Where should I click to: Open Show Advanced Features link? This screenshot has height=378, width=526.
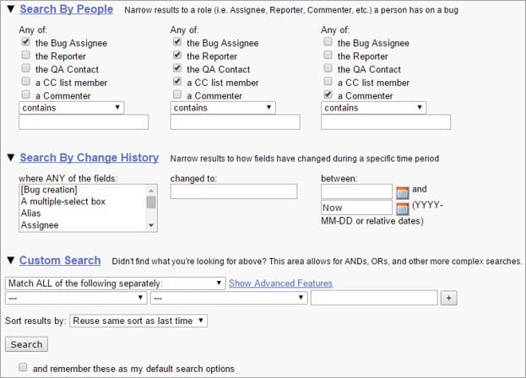point(280,283)
